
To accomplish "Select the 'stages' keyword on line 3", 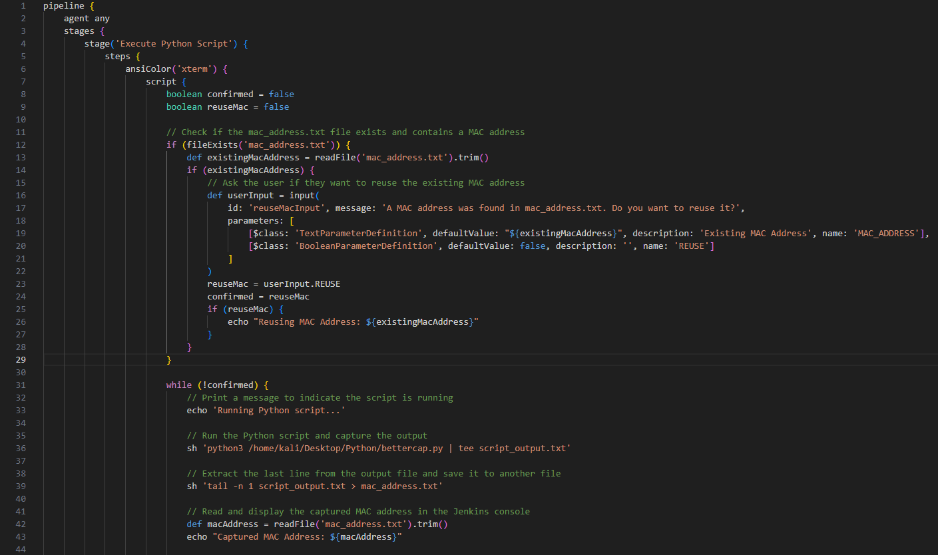I will pos(79,31).
